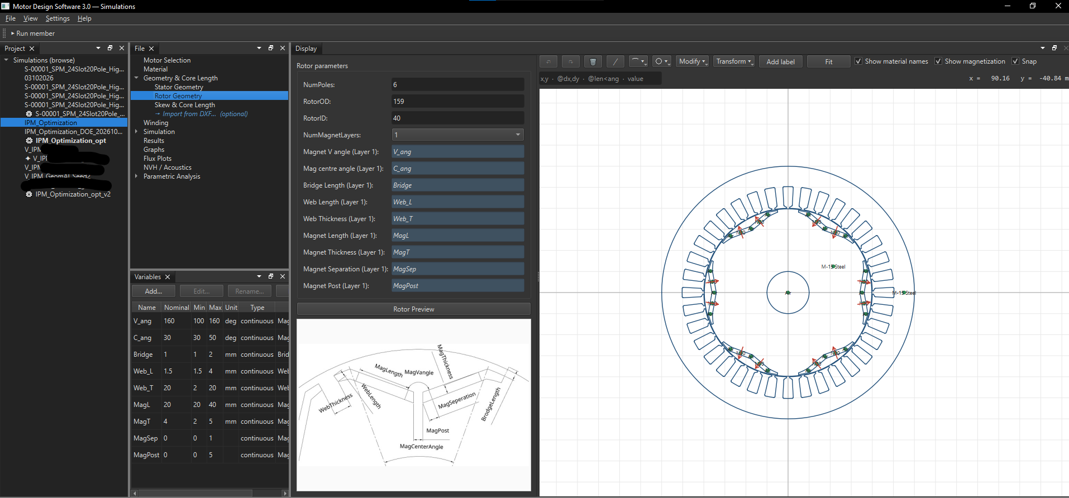Switch to the Display tab

(x=306, y=49)
